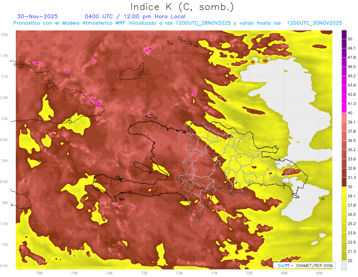Click the "73W" longitude axis label
Viewport: 358px width, 277px height.
click(x=144, y=273)
